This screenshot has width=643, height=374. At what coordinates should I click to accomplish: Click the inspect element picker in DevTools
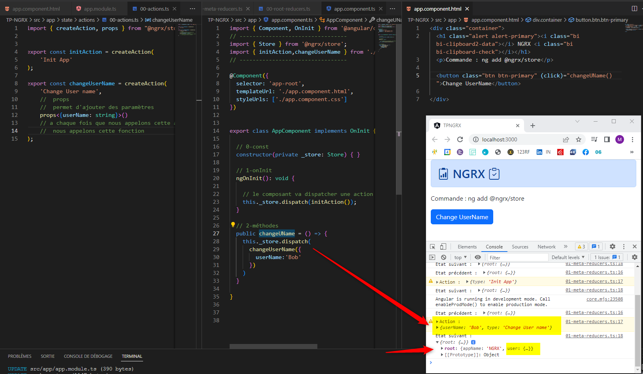(x=433, y=246)
